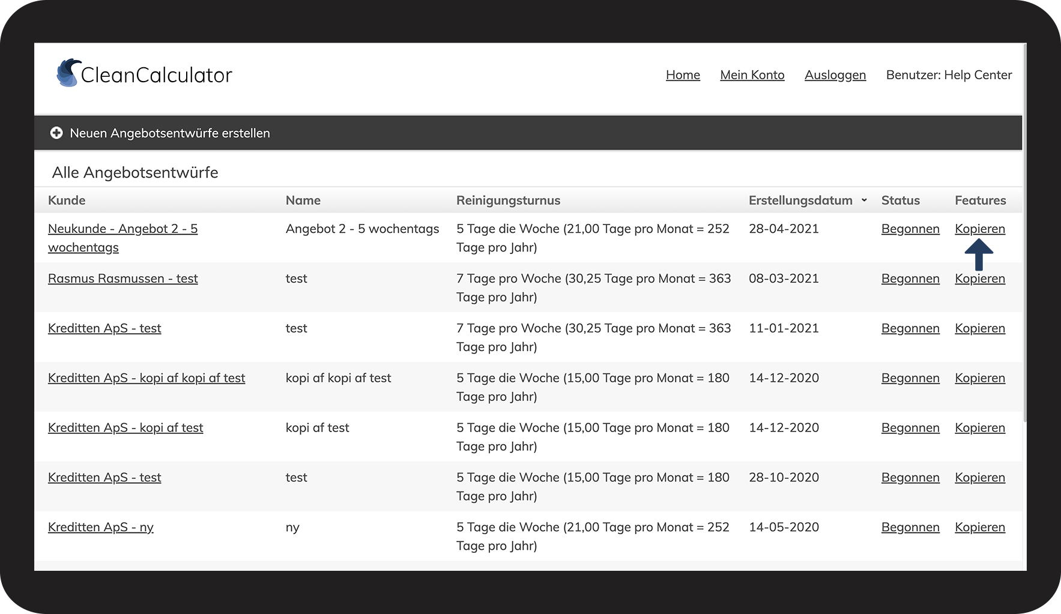The width and height of the screenshot is (1061, 614).
Task: Copy the Rasmus Rasmussen test draft
Action: (979, 278)
